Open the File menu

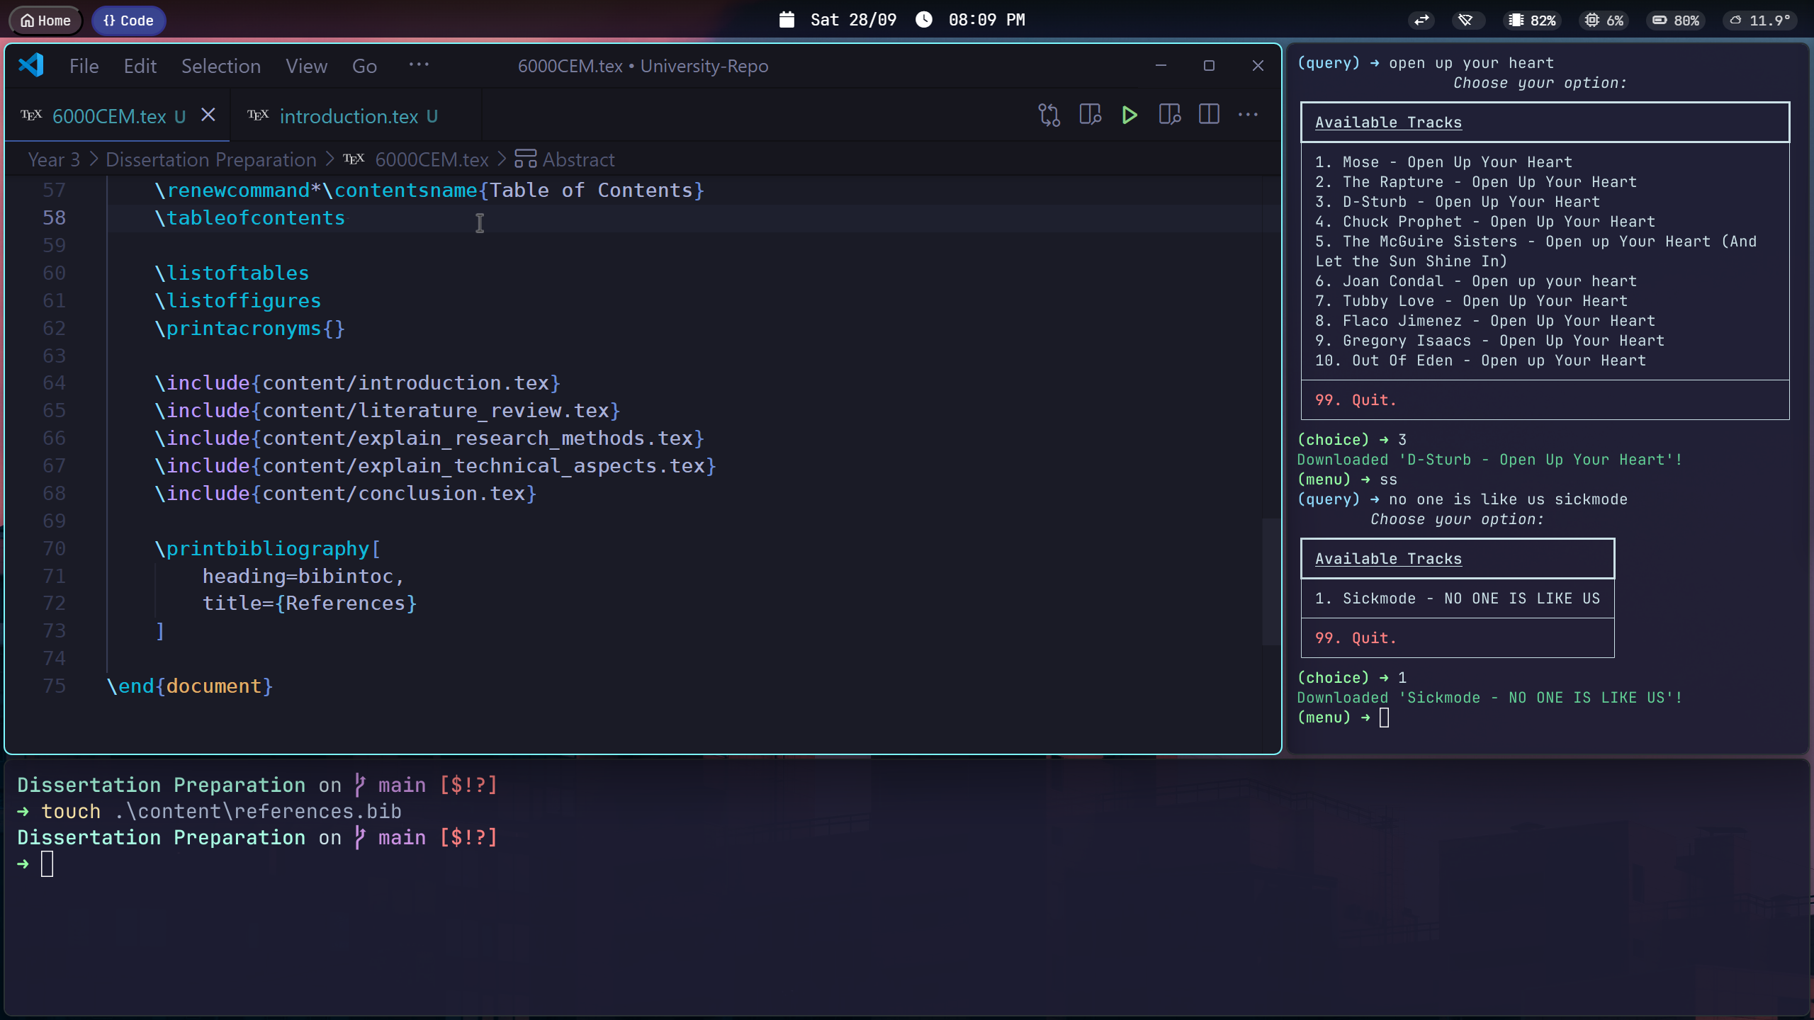(x=84, y=66)
